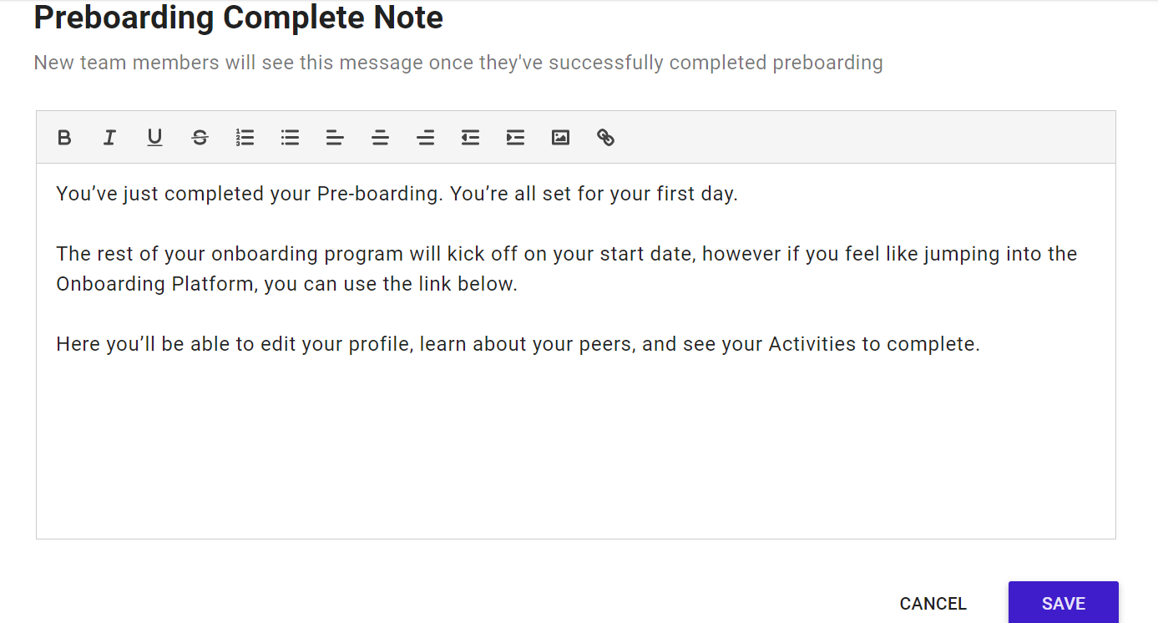1158x623 pixels.
Task: Toggle italic formatting
Action: (x=109, y=138)
